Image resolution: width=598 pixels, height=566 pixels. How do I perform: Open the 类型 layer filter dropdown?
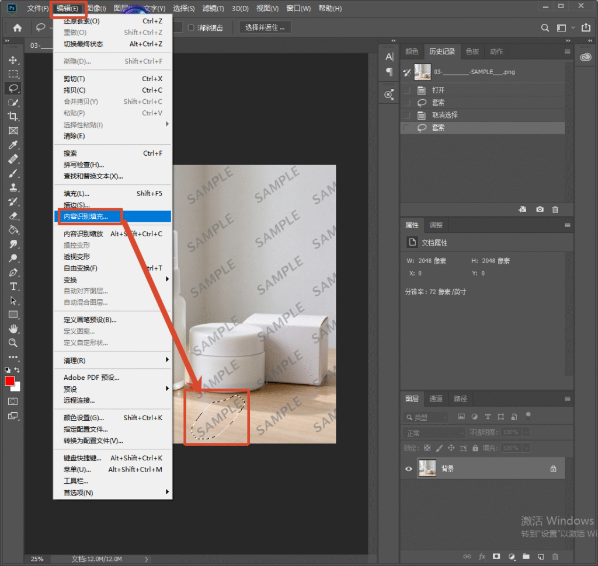click(426, 417)
